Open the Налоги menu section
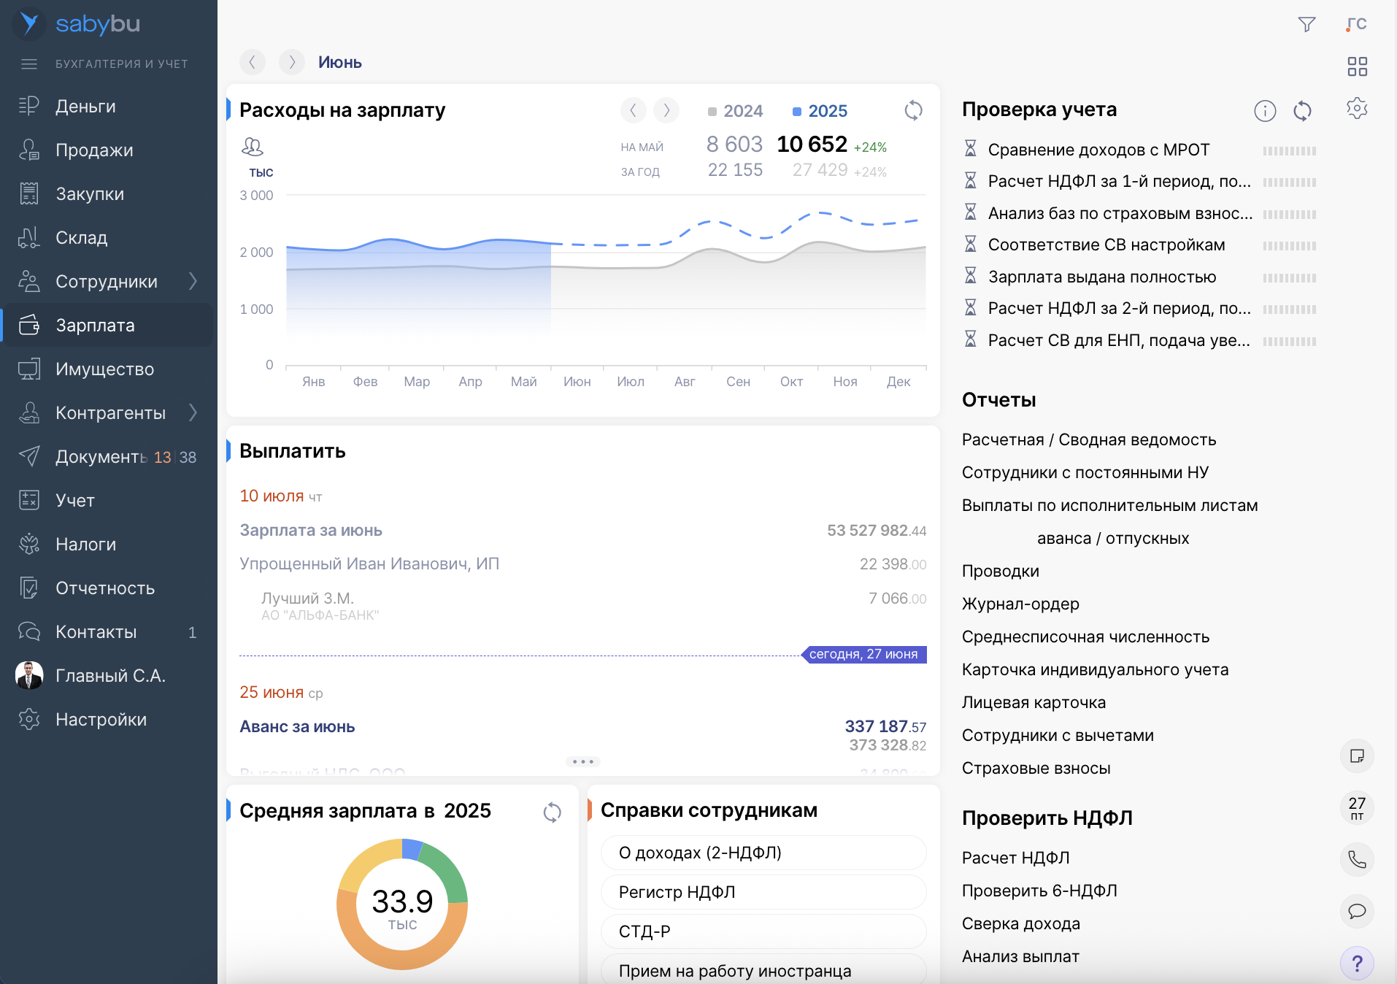This screenshot has width=1397, height=984. pyautogui.click(x=85, y=544)
